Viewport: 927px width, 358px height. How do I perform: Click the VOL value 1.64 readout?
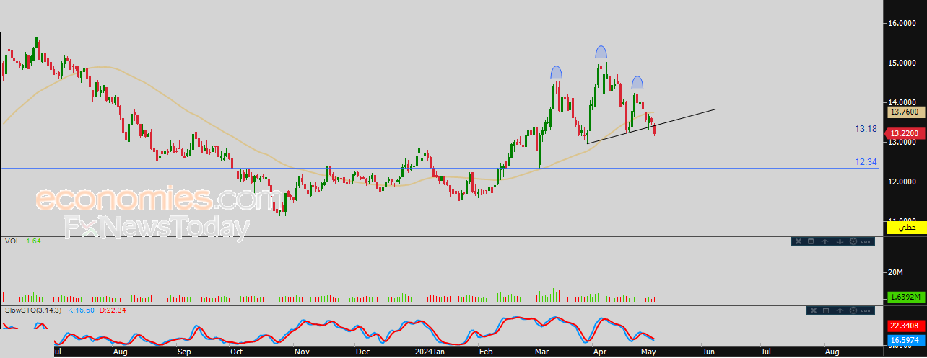[33, 241]
